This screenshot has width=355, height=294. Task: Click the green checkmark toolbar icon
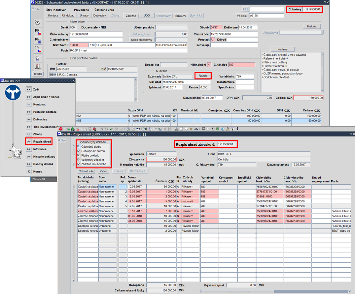coord(111,129)
